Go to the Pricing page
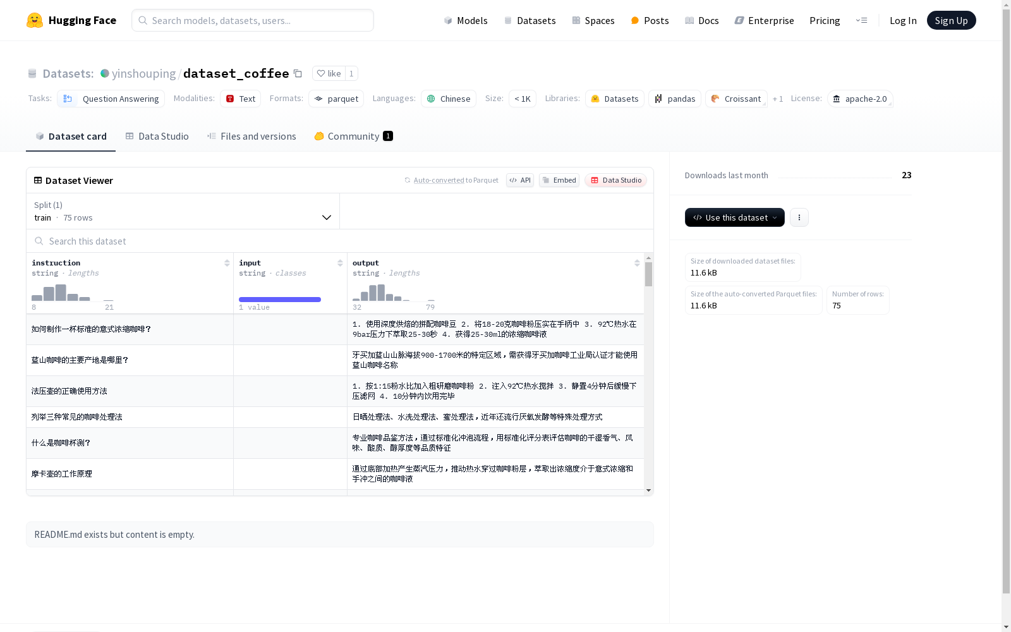This screenshot has width=1011, height=632. 825,20
